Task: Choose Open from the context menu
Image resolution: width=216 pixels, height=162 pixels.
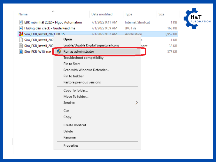Action: click(67, 39)
